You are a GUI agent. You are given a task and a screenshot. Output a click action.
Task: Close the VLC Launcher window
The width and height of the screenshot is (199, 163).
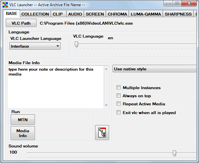[x=189, y=3]
